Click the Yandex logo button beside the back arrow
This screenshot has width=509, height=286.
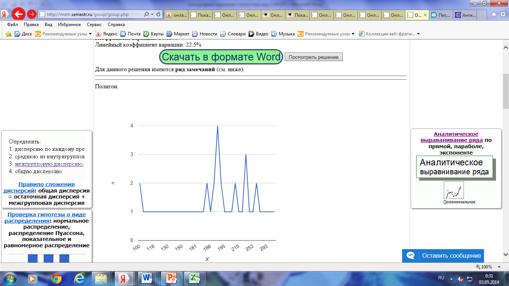(x=5, y=15)
